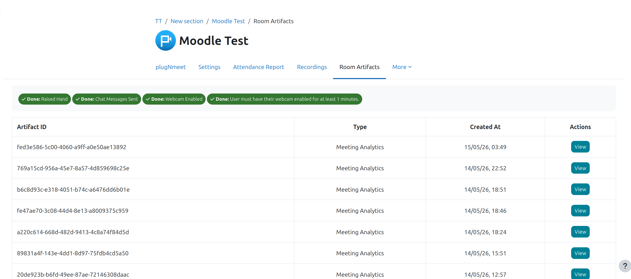
Task: Follow the TT breadcrumb link
Action: (x=158, y=21)
